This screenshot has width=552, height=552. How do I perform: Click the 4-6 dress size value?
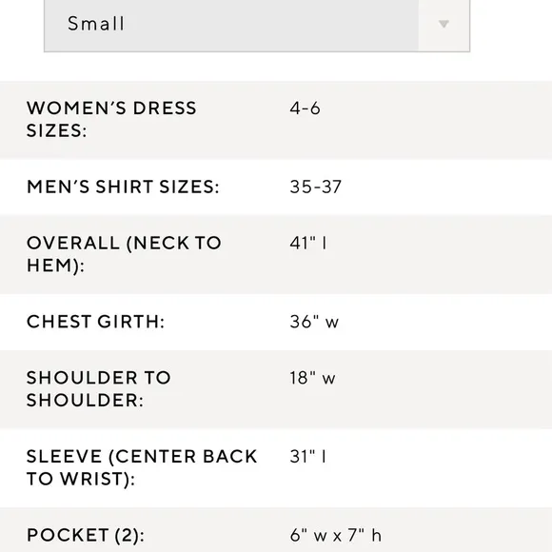pyautogui.click(x=305, y=108)
